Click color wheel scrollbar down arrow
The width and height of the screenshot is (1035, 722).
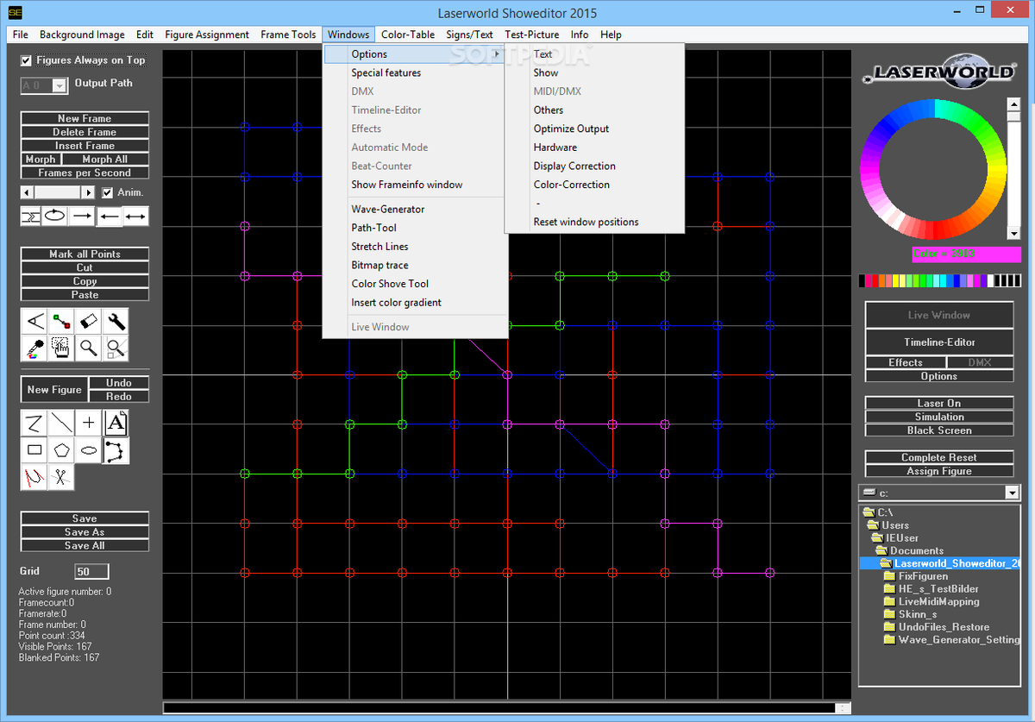1014,234
